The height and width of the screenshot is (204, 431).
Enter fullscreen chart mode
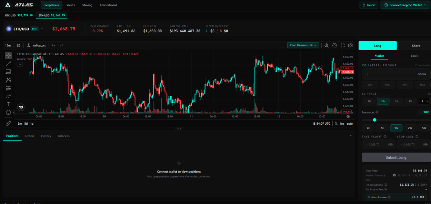343,45
